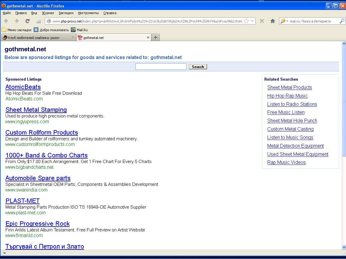Open related search Listen to Music Songs

[x=290, y=137]
